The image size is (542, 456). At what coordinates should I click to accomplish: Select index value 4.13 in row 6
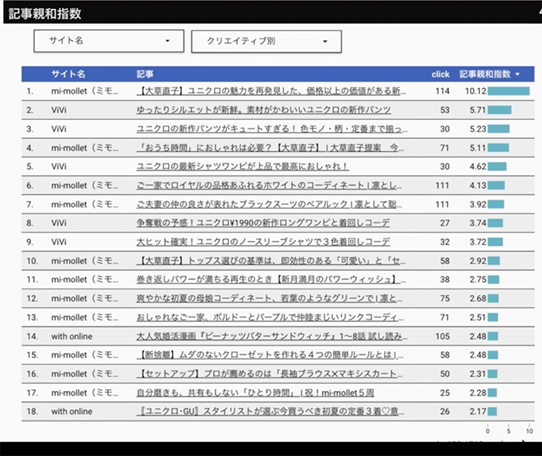point(478,185)
